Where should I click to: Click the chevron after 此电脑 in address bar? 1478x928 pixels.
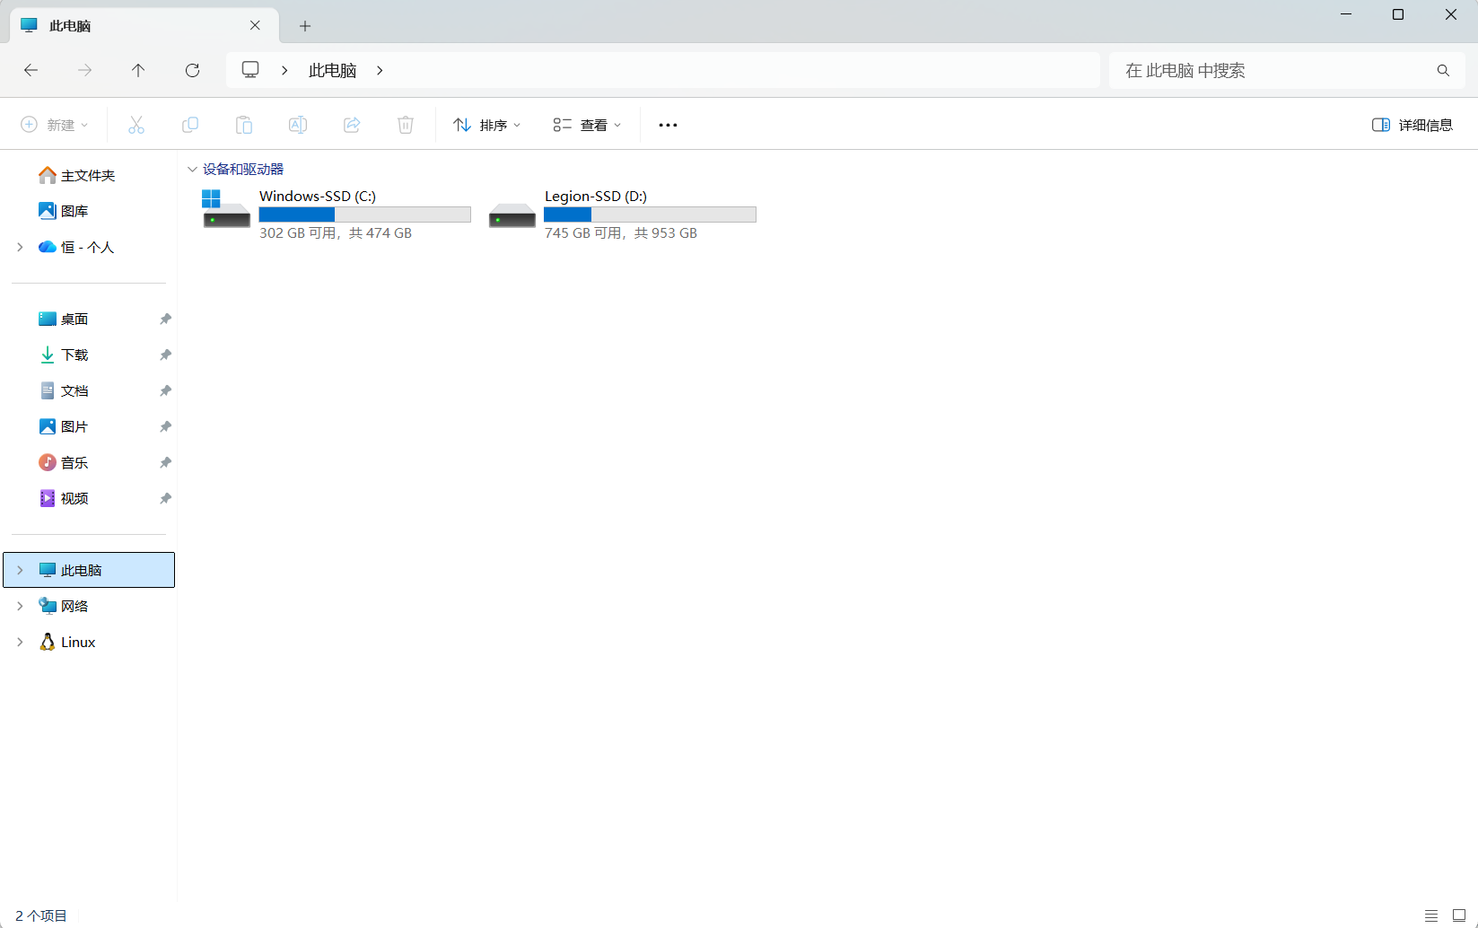(380, 70)
